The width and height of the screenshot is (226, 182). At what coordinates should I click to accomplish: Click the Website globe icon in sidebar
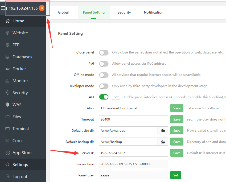(7, 33)
